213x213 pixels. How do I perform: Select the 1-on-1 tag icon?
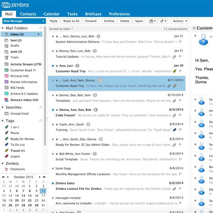pyautogui.click(x=6, y=127)
